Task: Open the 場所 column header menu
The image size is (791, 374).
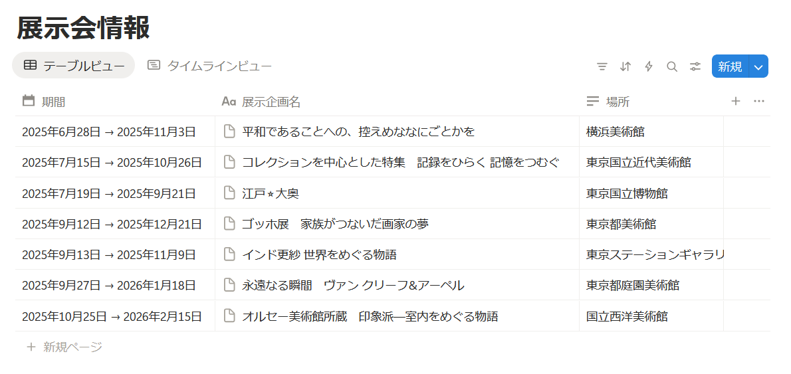Action: tap(651, 102)
